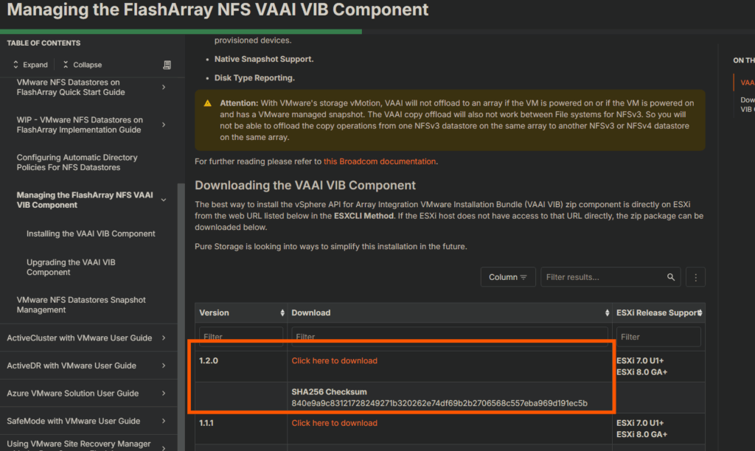Sort by ESXi Release Support column arrows

[700, 313]
